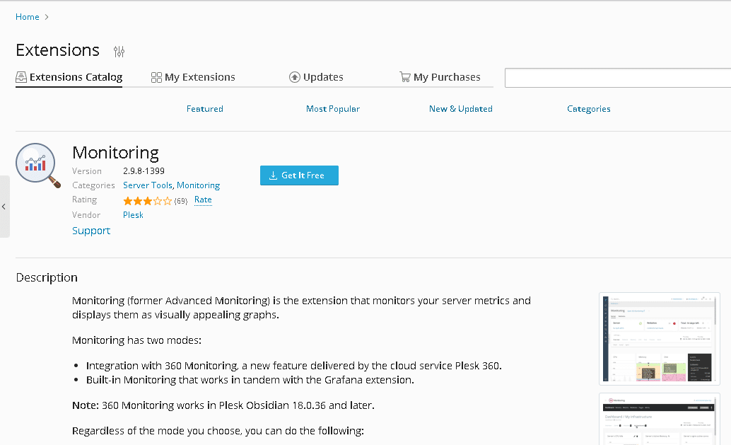This screenshot has height=445, width=731.
Task: Click the Extensions Catalog tab icon
Action: 21,77
